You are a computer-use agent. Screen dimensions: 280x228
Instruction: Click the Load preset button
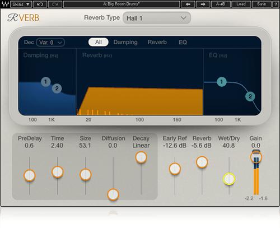pos(241,4)
